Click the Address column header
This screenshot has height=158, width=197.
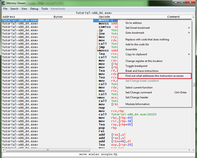[9, 17]
